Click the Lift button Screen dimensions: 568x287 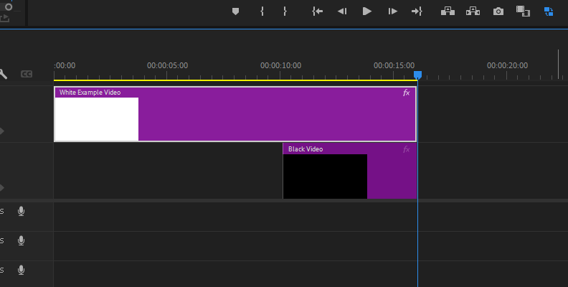click(448, 11)
